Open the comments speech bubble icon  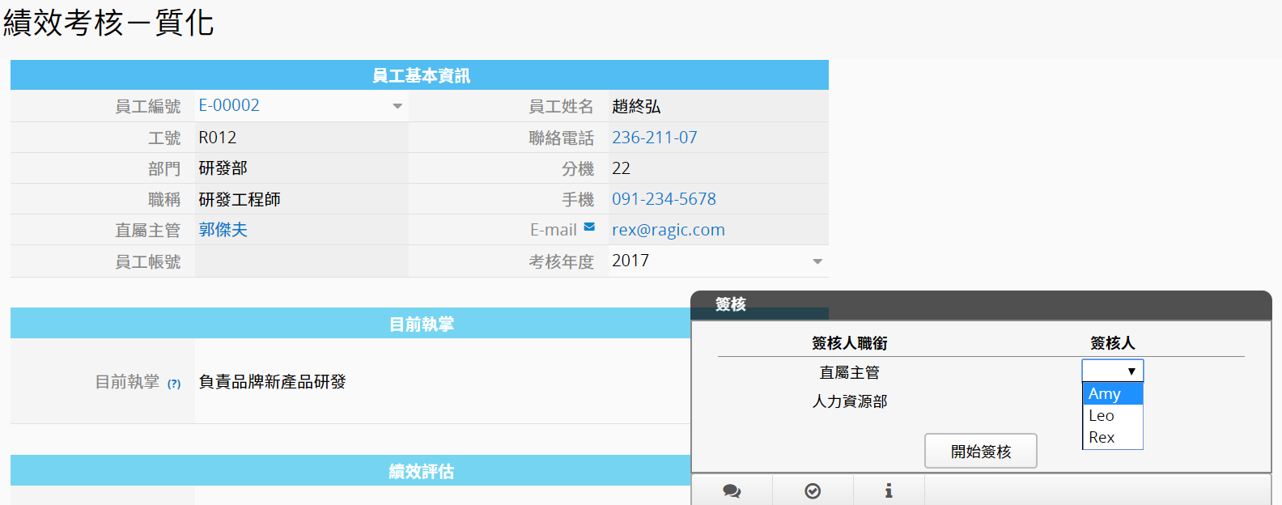pyautogui.click(x=732, y=491)
